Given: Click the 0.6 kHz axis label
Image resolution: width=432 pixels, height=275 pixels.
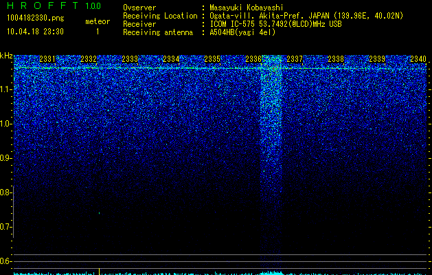Looking at the screenshot, I should click(x=6, y=261).
